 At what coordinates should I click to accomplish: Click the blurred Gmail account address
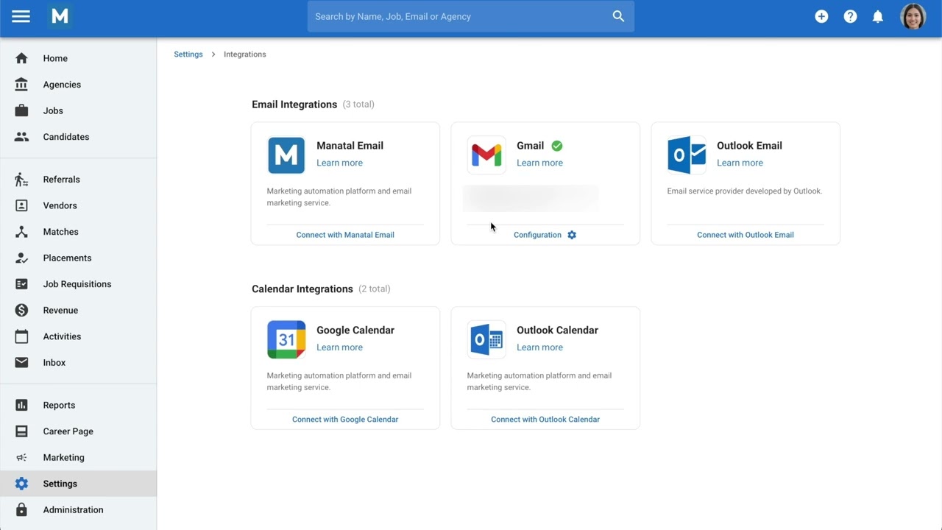[x=531, y=199]
